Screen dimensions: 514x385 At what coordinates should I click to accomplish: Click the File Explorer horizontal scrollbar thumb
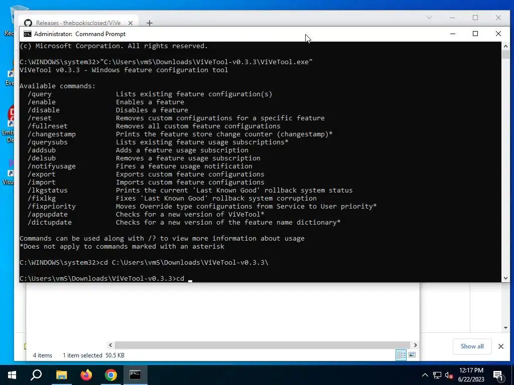coord(262,345)
